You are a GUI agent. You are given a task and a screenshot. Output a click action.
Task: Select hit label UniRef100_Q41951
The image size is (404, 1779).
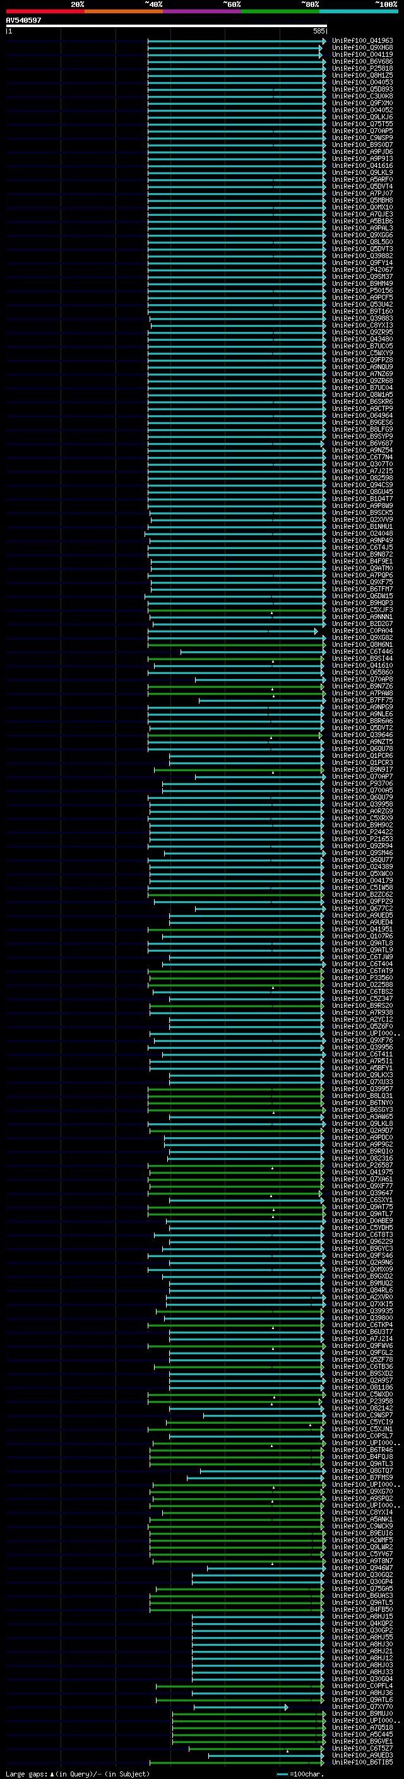point(362,930)
